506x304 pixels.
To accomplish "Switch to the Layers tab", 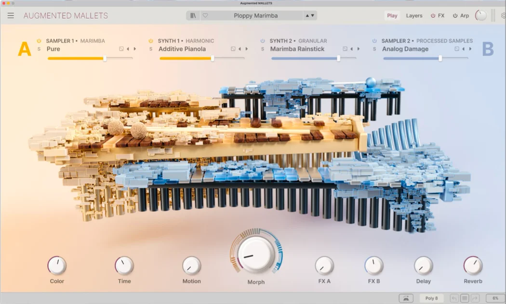I will pos(414,15).
